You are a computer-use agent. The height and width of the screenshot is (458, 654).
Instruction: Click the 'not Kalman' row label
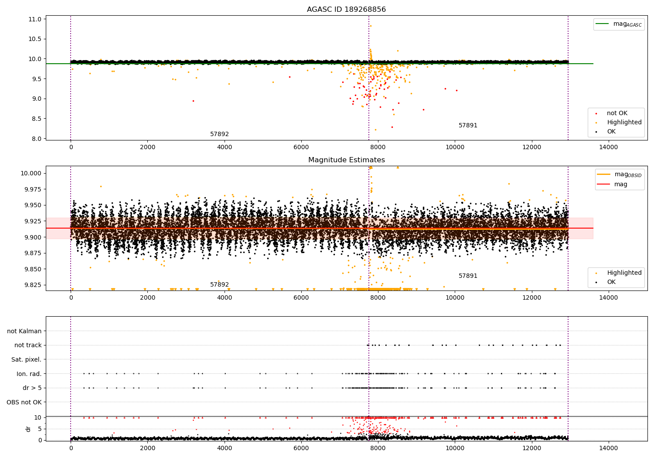[x=24, y=331]
